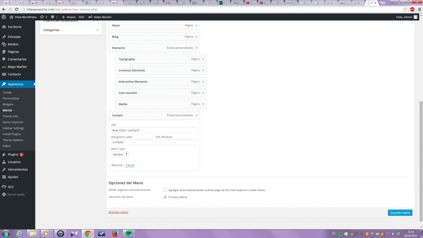Click the URL field with #section-contact
This screenshot has width=423, height=238.
point(154,130)
